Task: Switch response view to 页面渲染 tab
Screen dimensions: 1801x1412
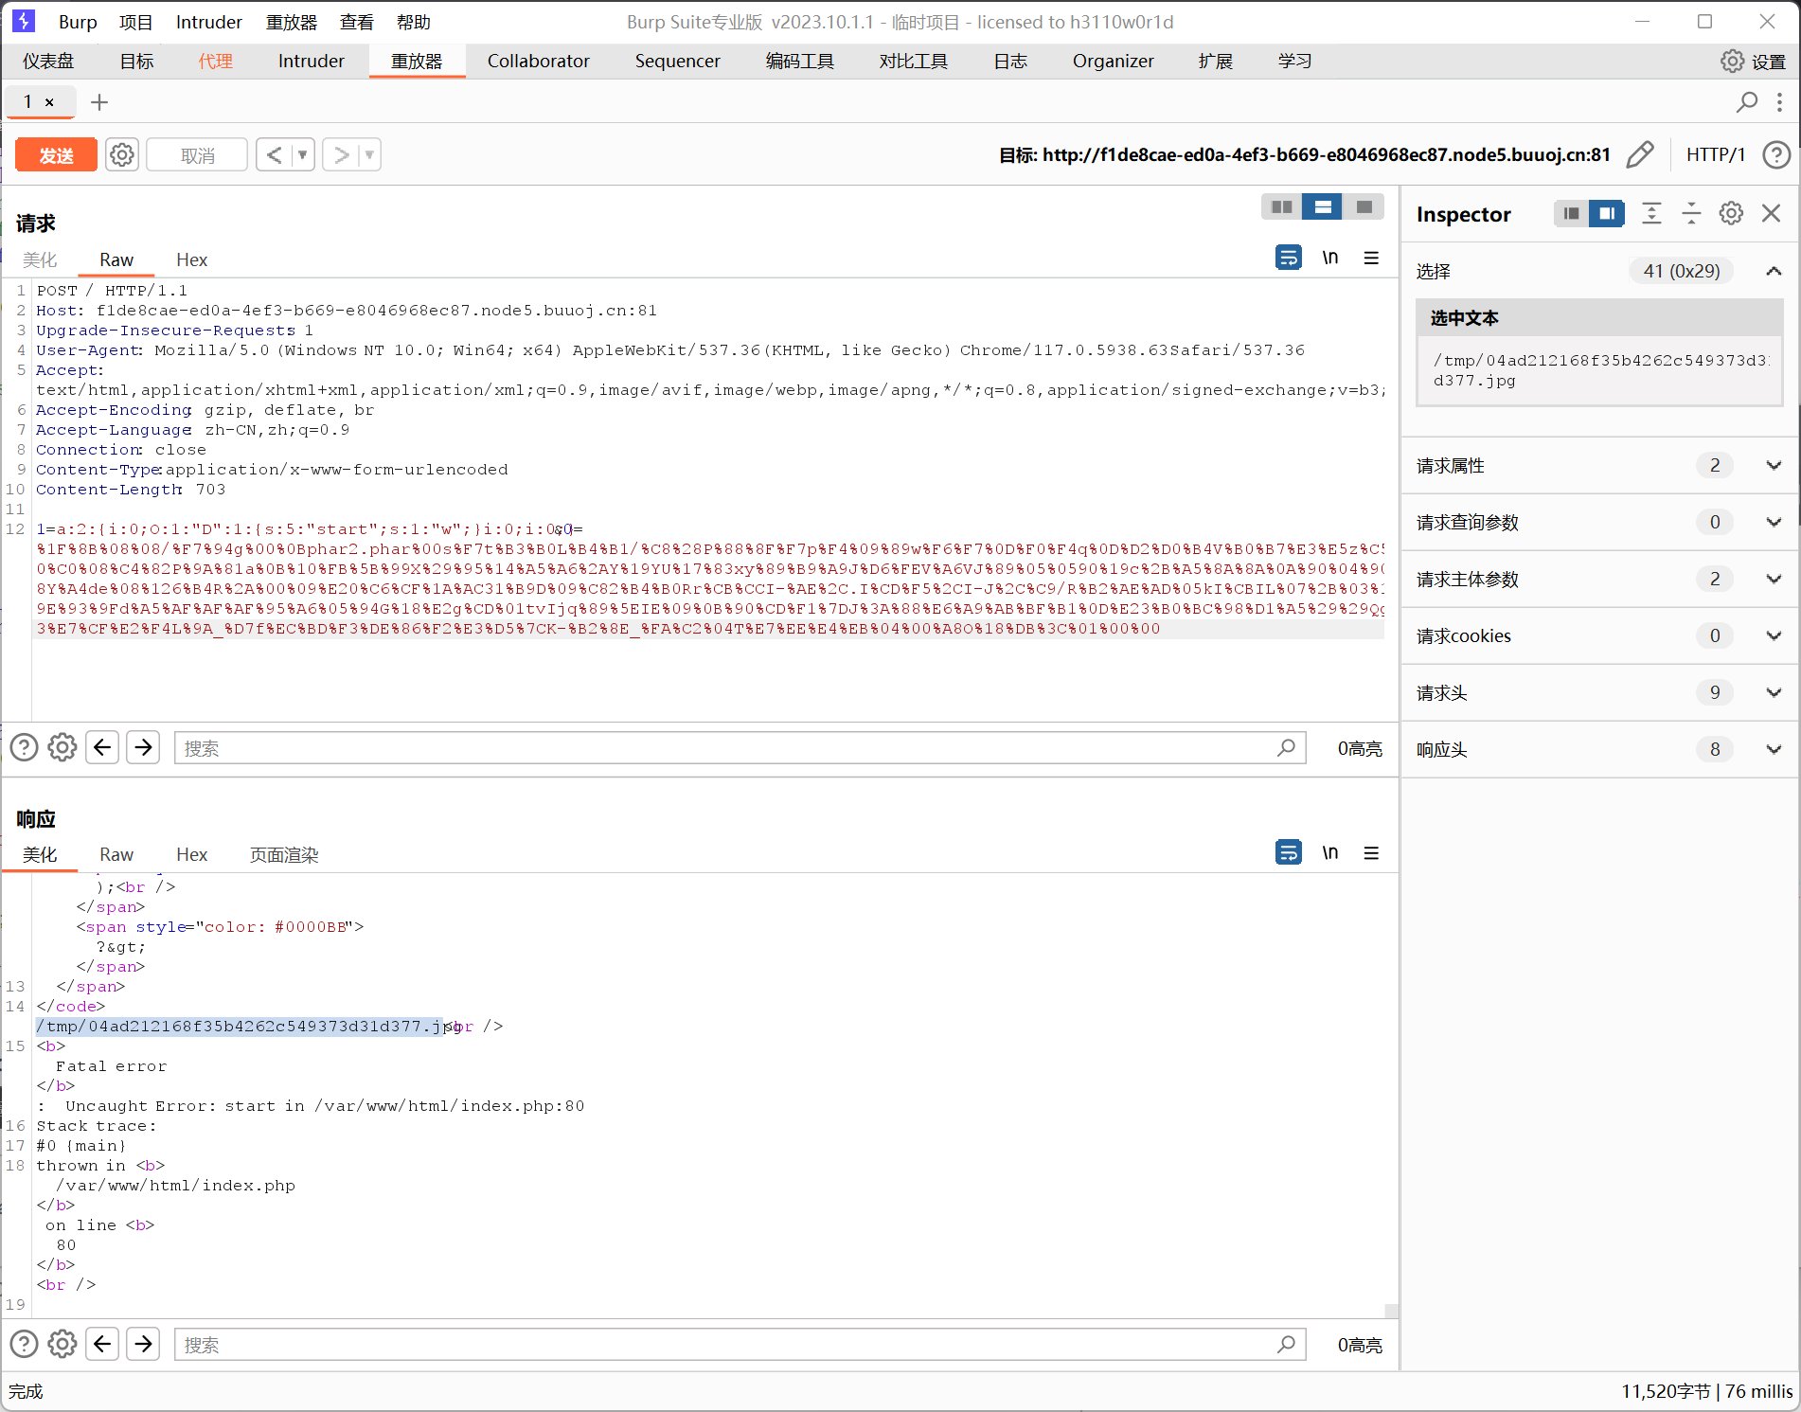Action: 283,855
